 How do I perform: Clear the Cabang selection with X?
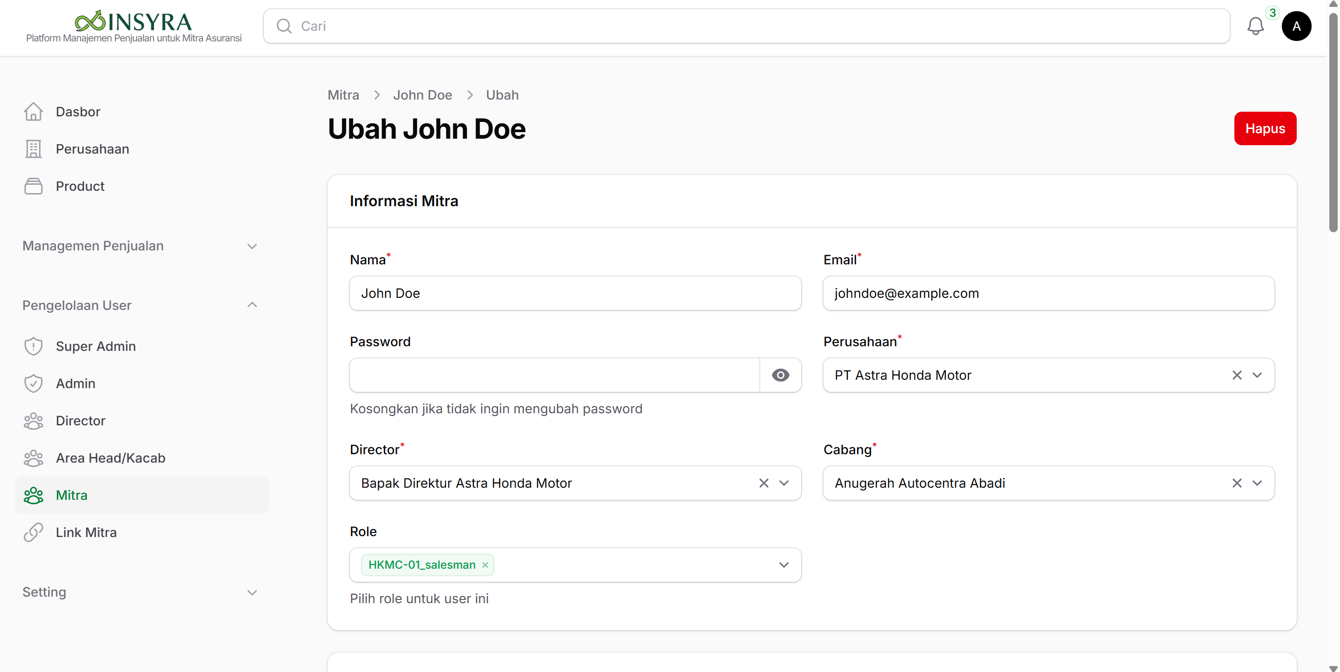1237,483
